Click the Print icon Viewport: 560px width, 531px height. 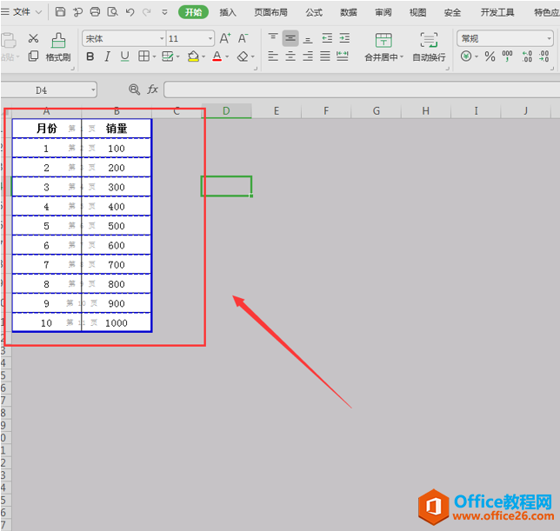95,12
